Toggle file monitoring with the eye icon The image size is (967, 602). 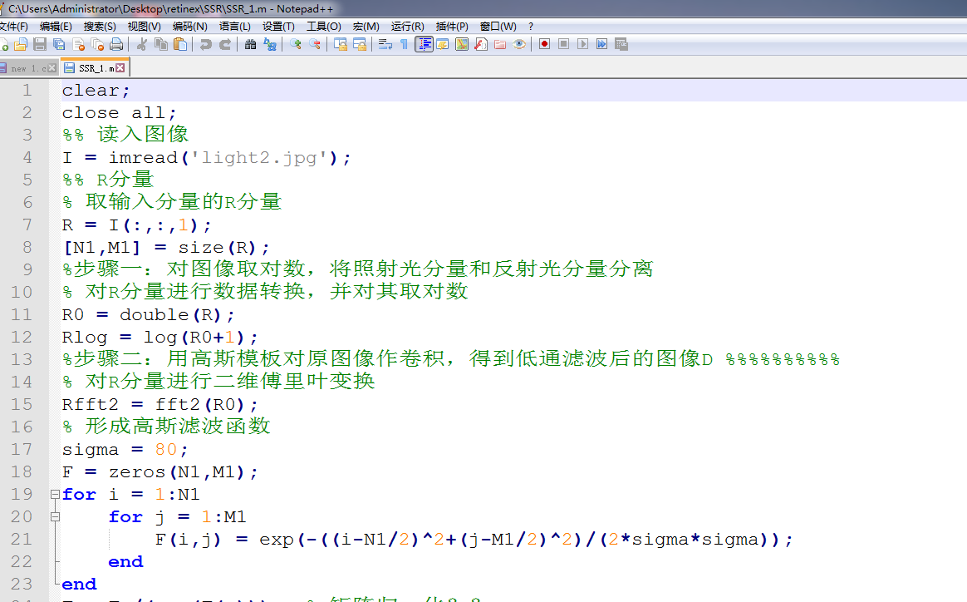click(520, 44)
